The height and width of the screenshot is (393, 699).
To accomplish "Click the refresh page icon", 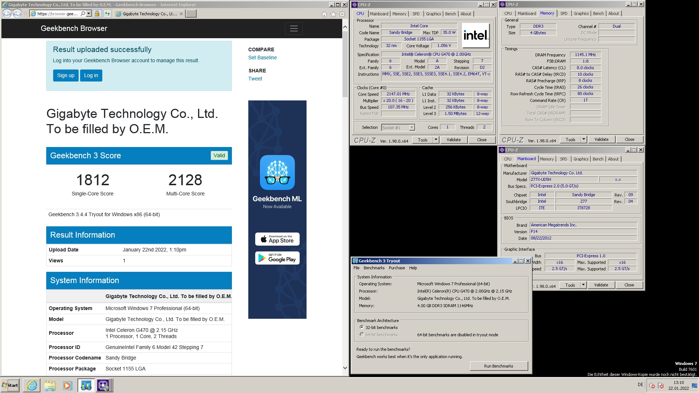I will point(107,14).
